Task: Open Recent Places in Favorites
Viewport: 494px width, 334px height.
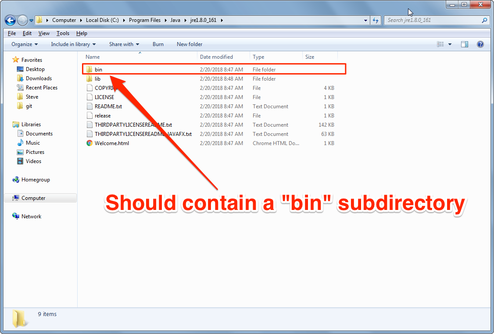Action: point(42,88)
